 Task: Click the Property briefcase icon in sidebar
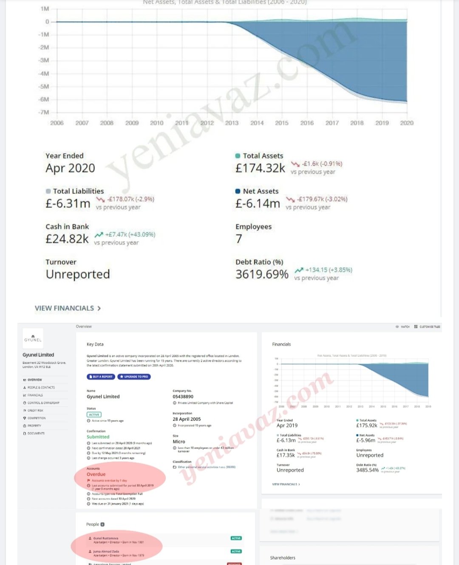click(x=25, y=426)
